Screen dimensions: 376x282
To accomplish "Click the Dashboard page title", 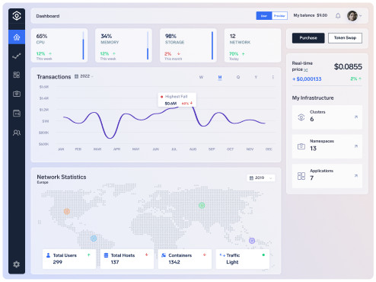I will [48, 16].
